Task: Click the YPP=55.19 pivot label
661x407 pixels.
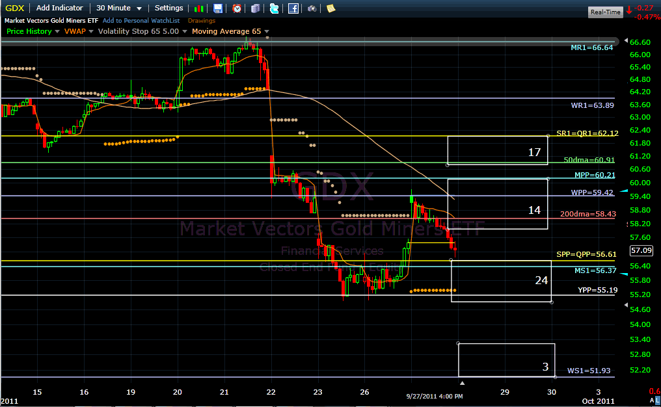Action: [597, 290]
